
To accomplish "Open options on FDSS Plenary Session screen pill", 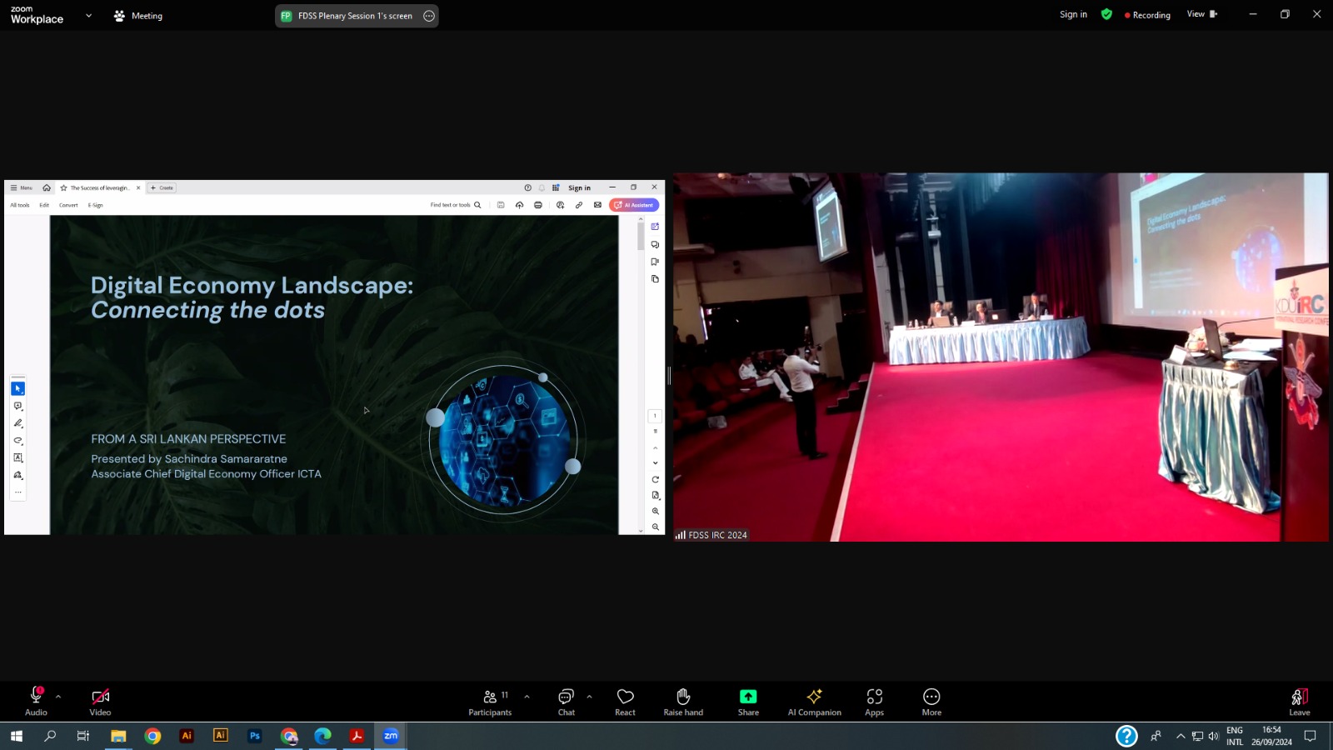I will [x=429, y=16].
